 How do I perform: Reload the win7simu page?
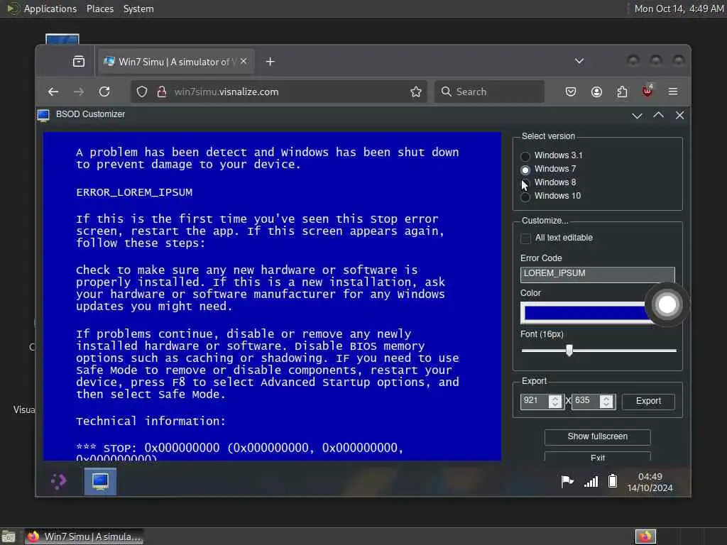(104, 92)
